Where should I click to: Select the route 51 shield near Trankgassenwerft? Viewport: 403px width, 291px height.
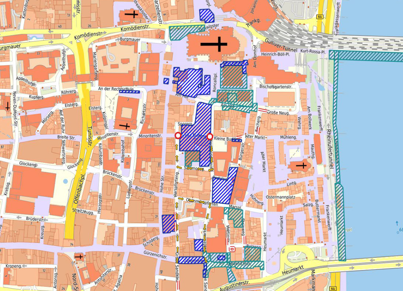[x=320, y=17]
